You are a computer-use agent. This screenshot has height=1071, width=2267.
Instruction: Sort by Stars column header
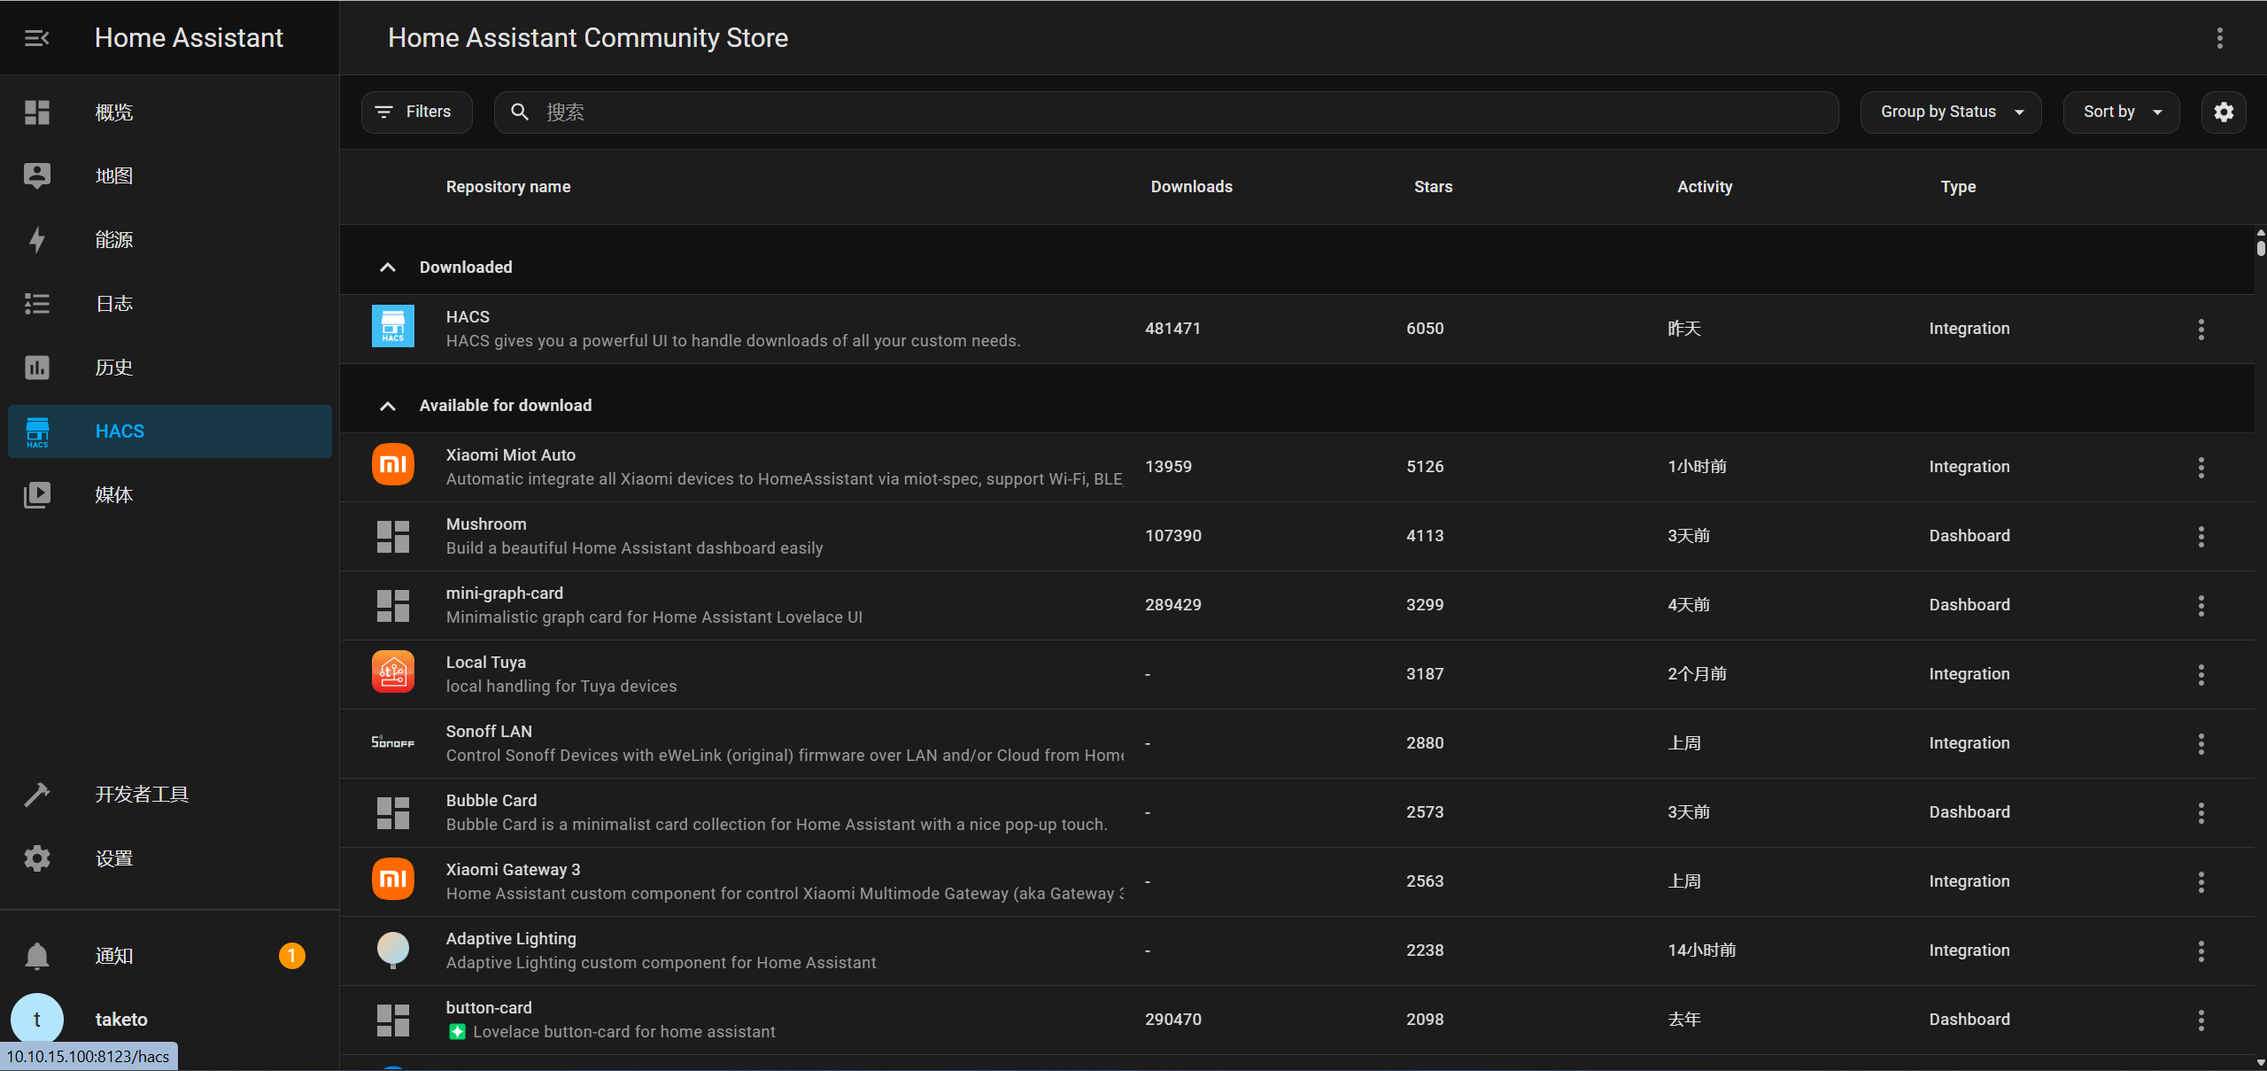1433,187
